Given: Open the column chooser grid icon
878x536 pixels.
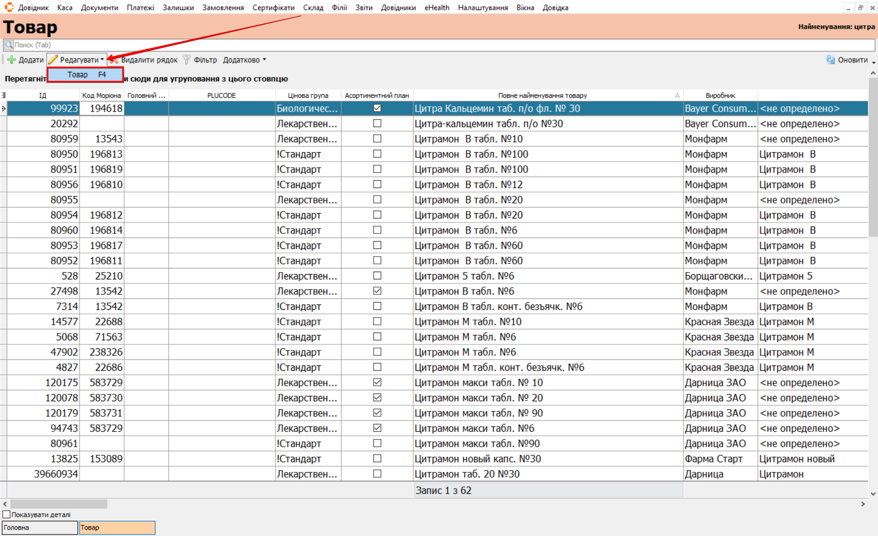Looking at the screenshot, I should [4, 95].
